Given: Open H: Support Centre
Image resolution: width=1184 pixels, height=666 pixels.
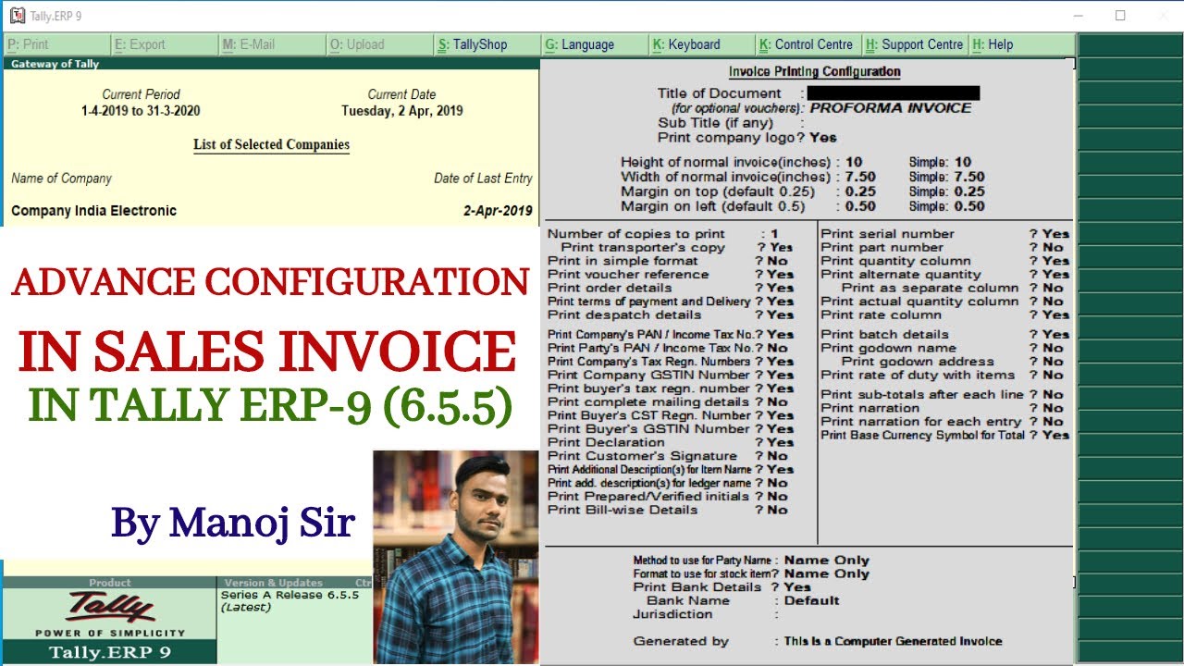Looking at the screenshot, I should (x=915, y=44).
